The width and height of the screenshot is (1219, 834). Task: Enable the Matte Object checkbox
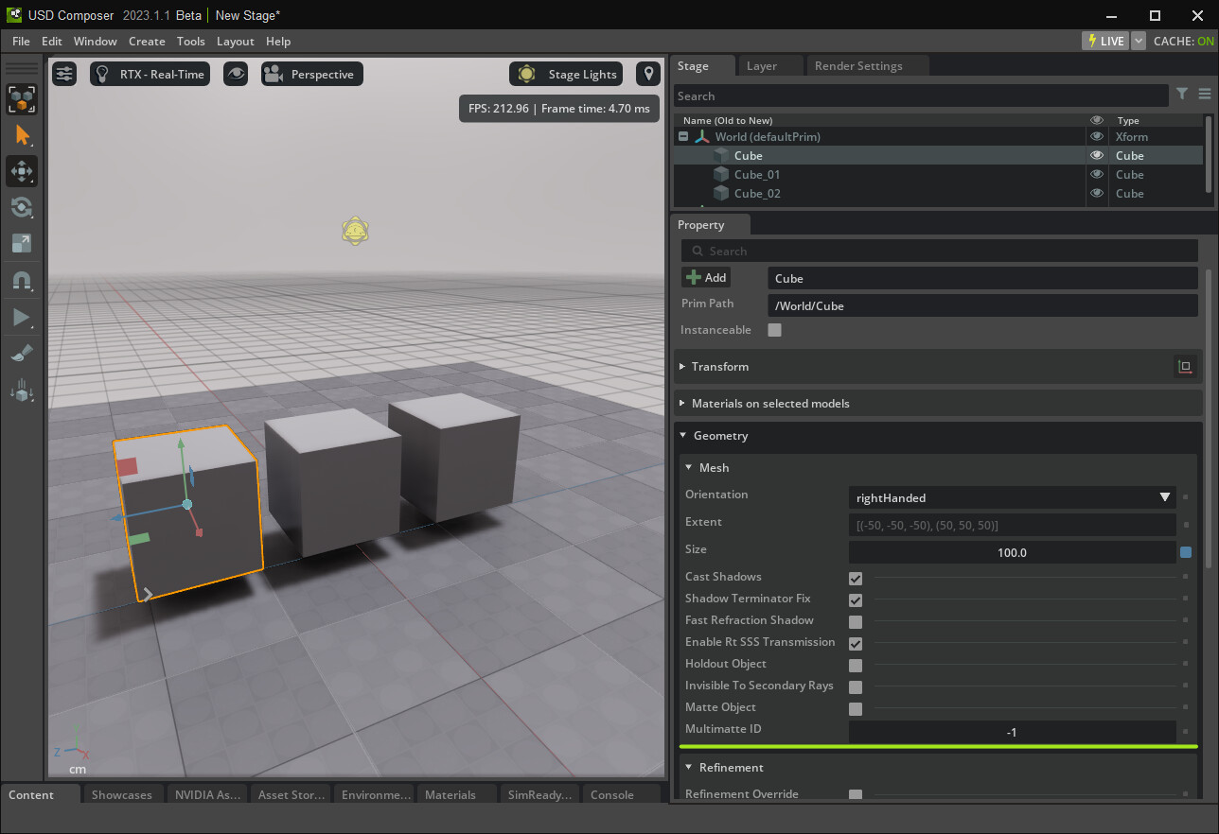click(x=856, y=708)
